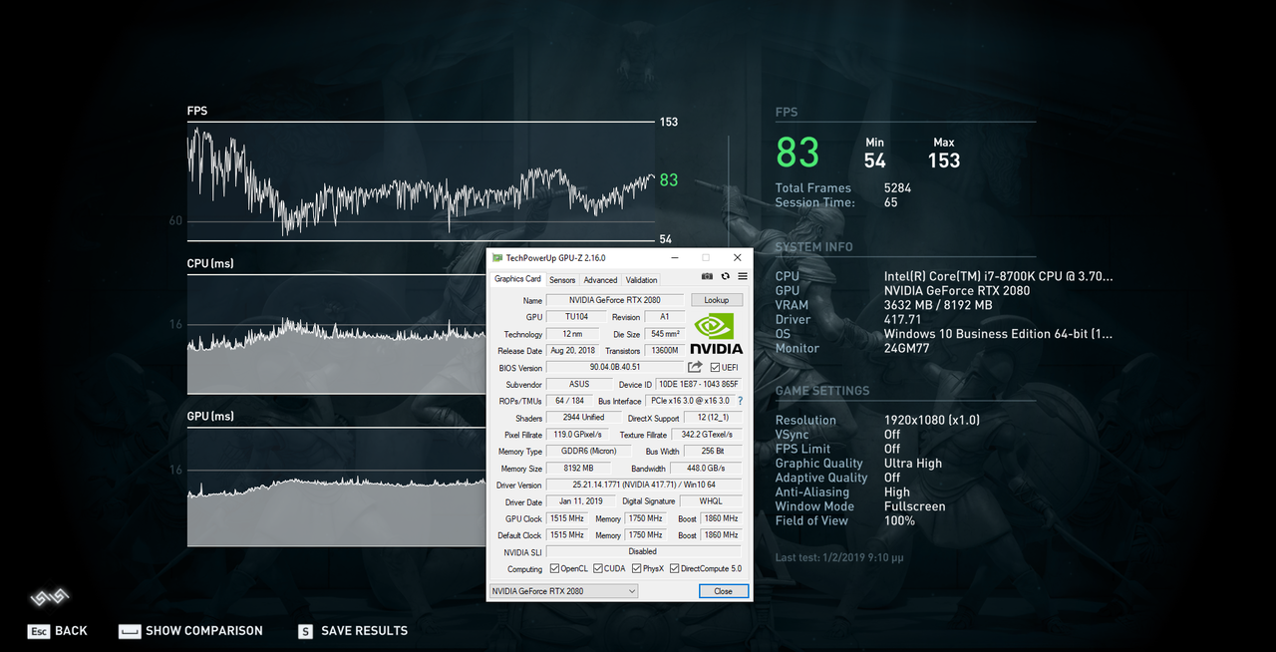This screenshot has width=1276, height=652.
Task: Select SAVE RESULTS
Action: pyautogui.click(x=364, y=631)
